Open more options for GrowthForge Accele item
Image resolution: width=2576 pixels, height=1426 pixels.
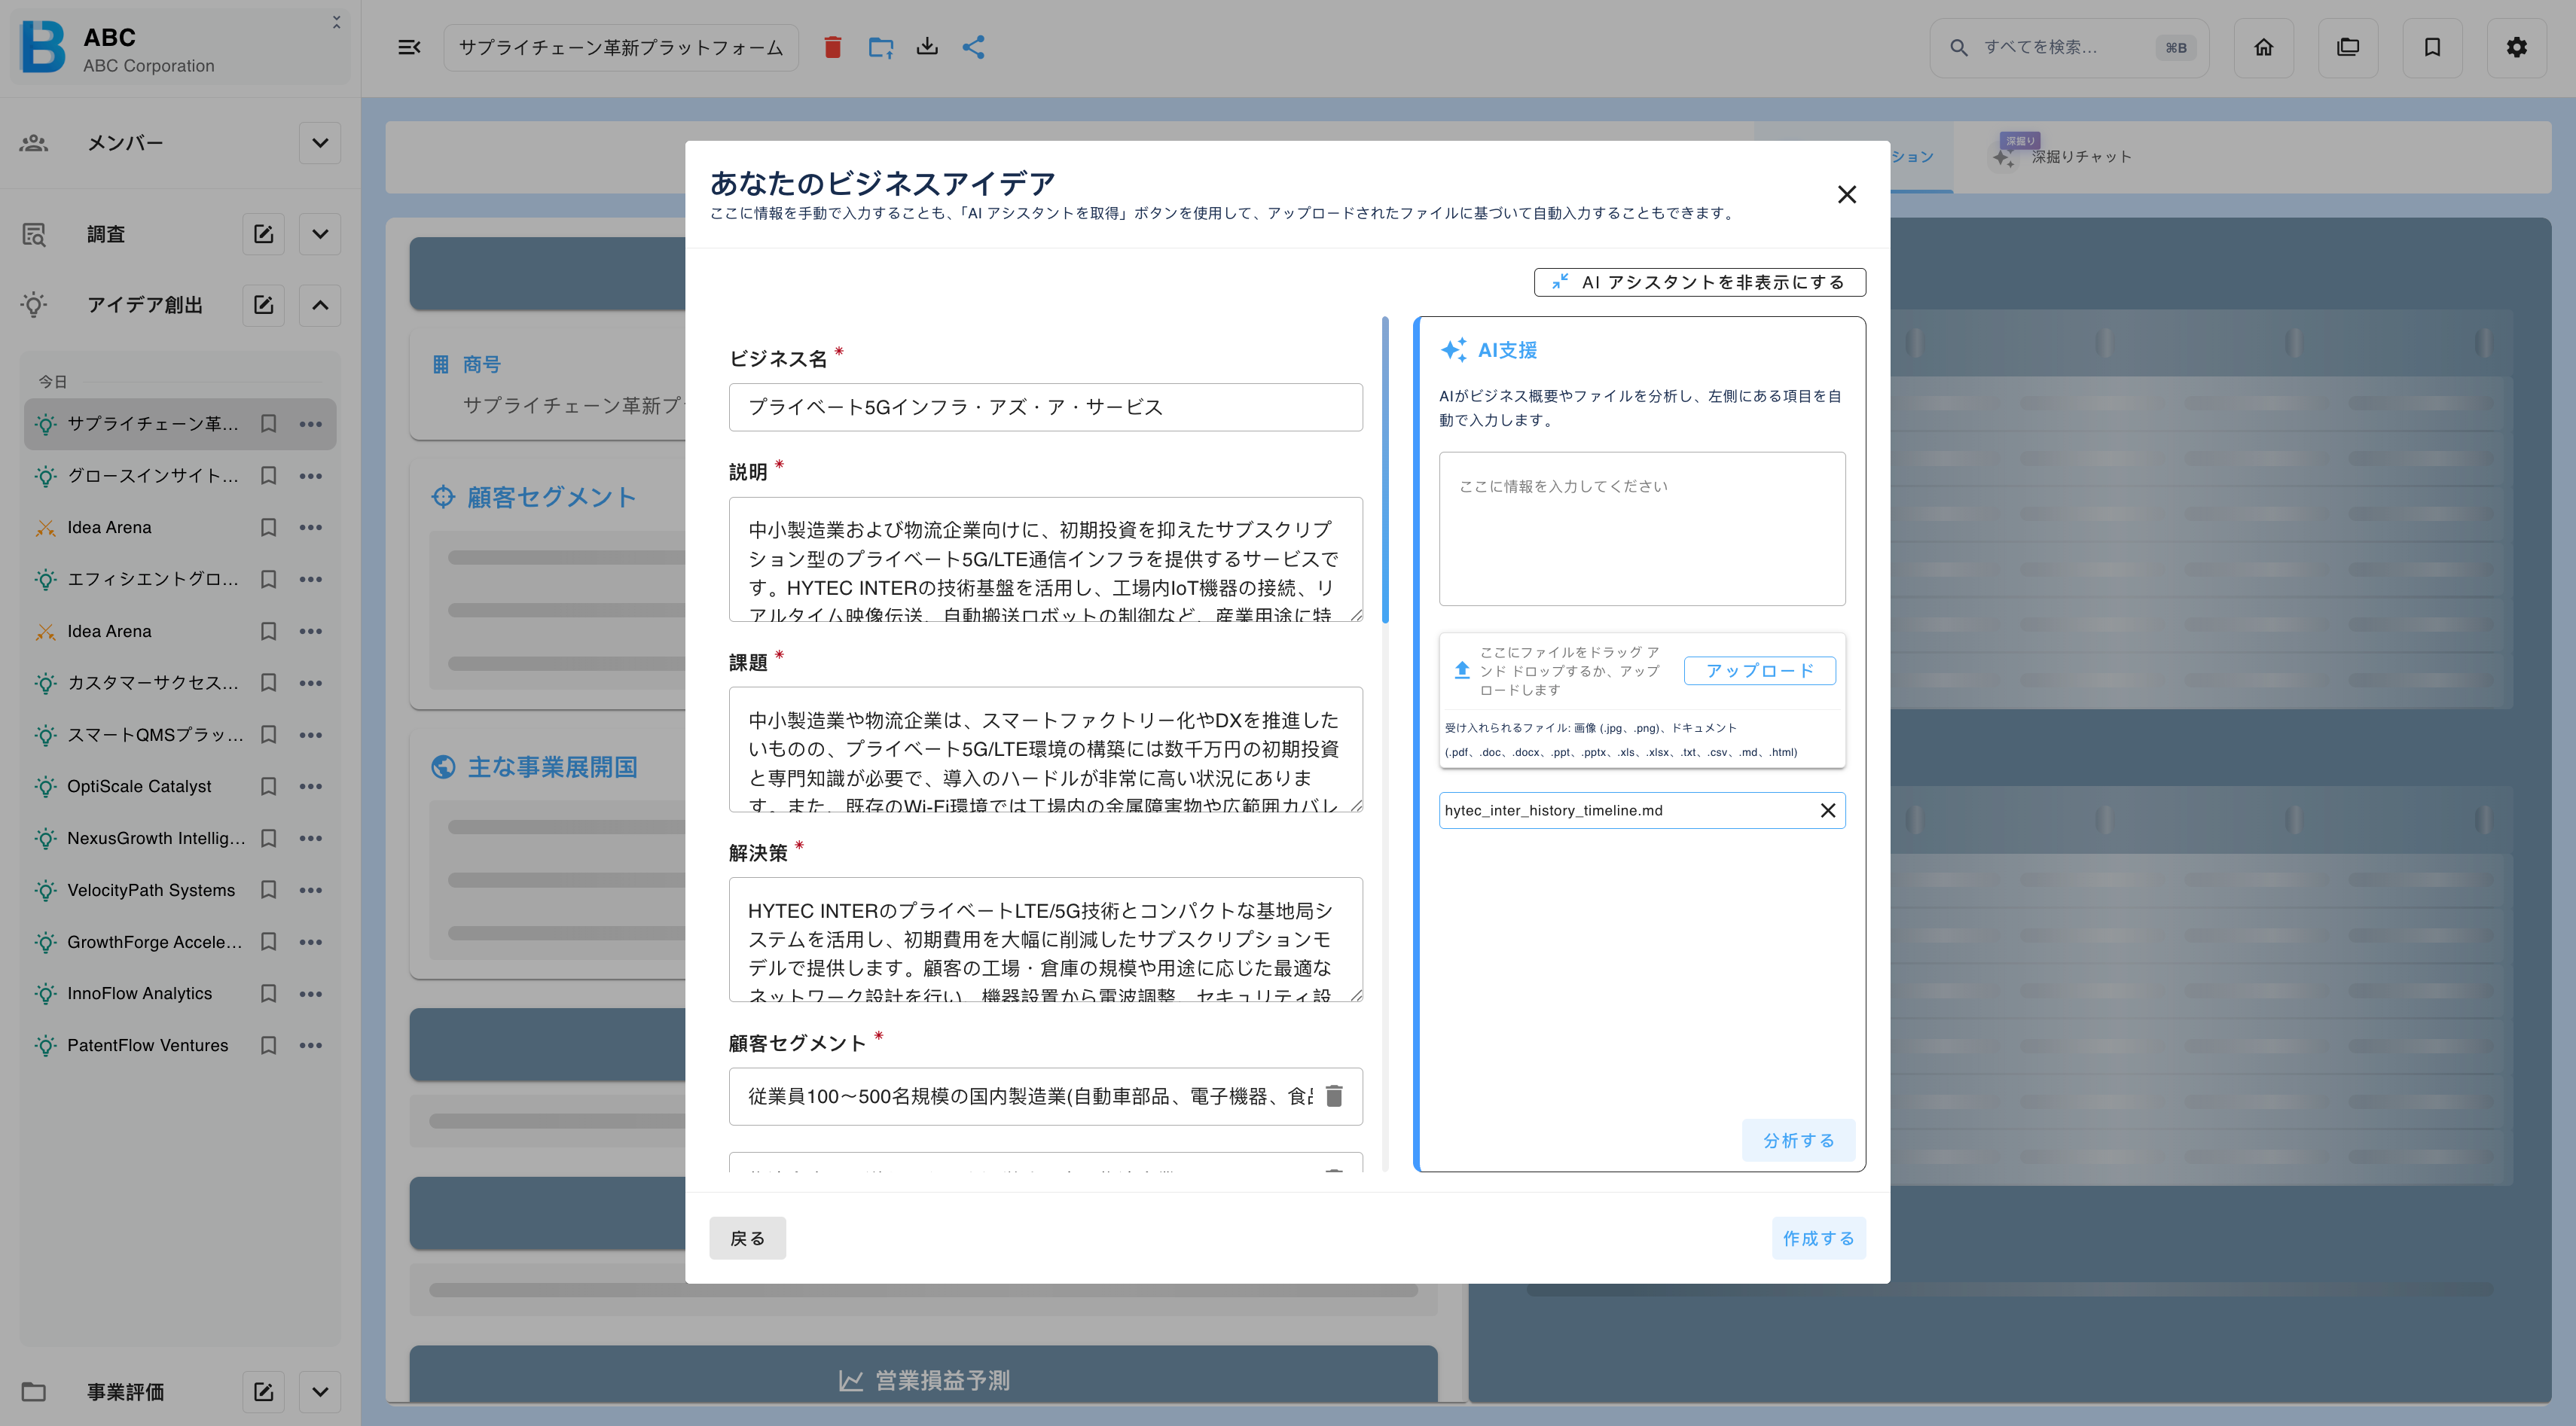point(311,941)
